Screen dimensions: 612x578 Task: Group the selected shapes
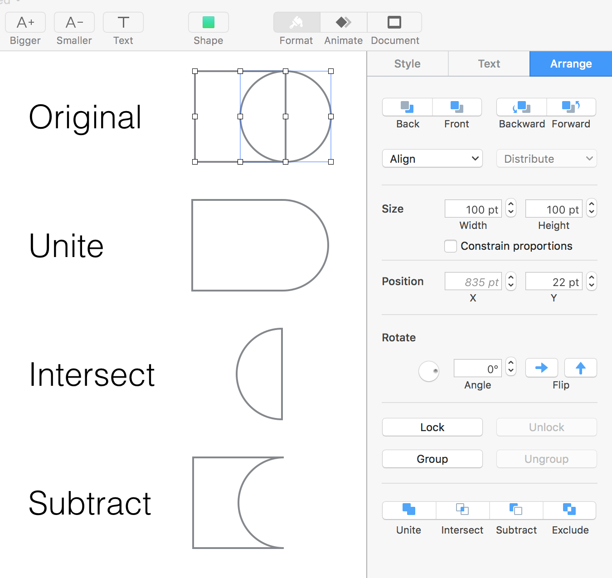[432, 458]
